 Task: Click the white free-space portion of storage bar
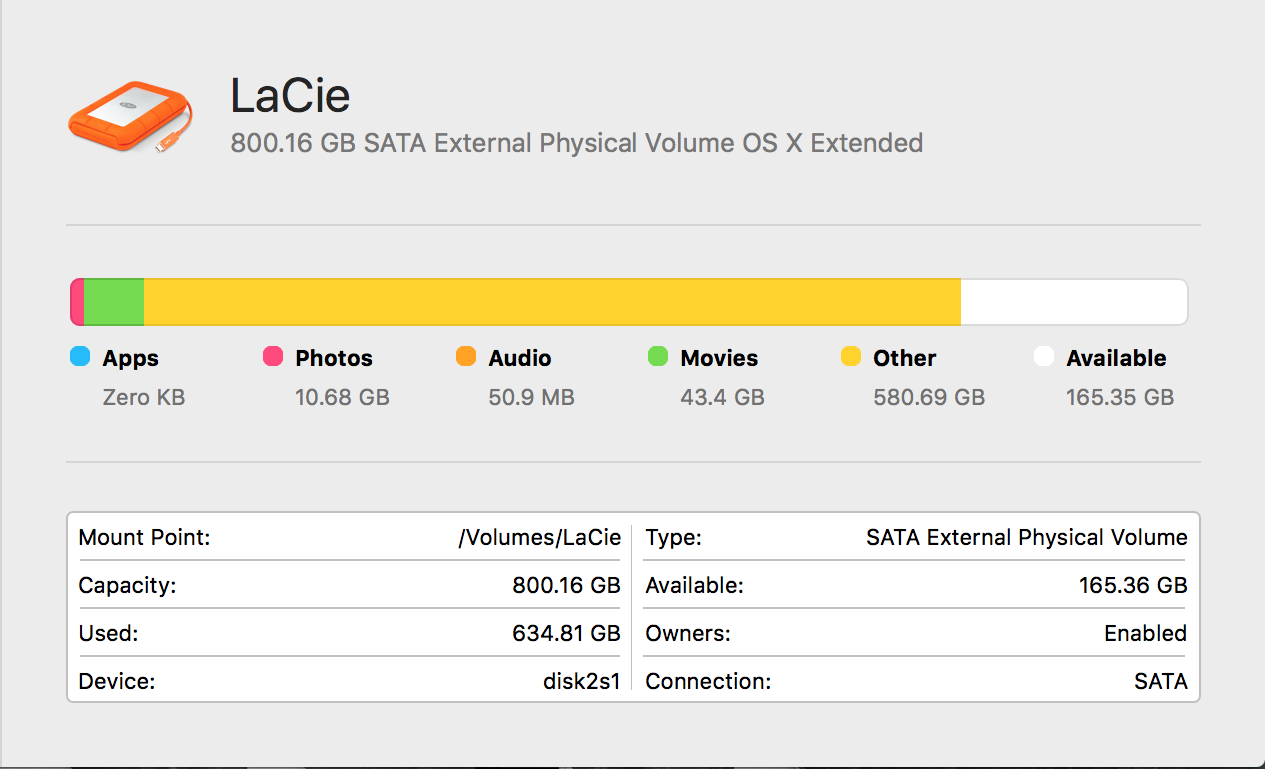pyautogui.click(x=1073, y=302)
